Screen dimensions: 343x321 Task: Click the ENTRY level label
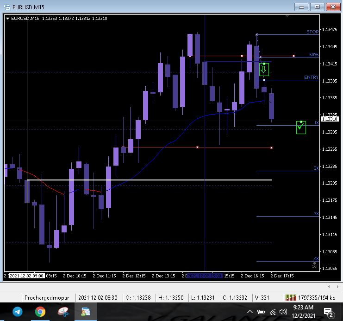(311, 77)
